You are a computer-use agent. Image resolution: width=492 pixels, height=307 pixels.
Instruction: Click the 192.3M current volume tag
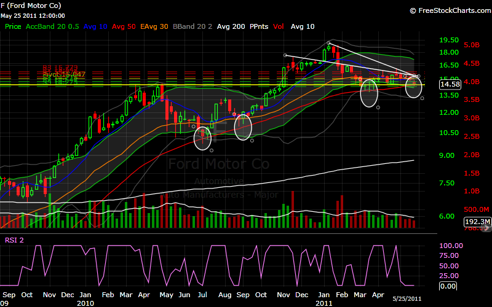477,222
